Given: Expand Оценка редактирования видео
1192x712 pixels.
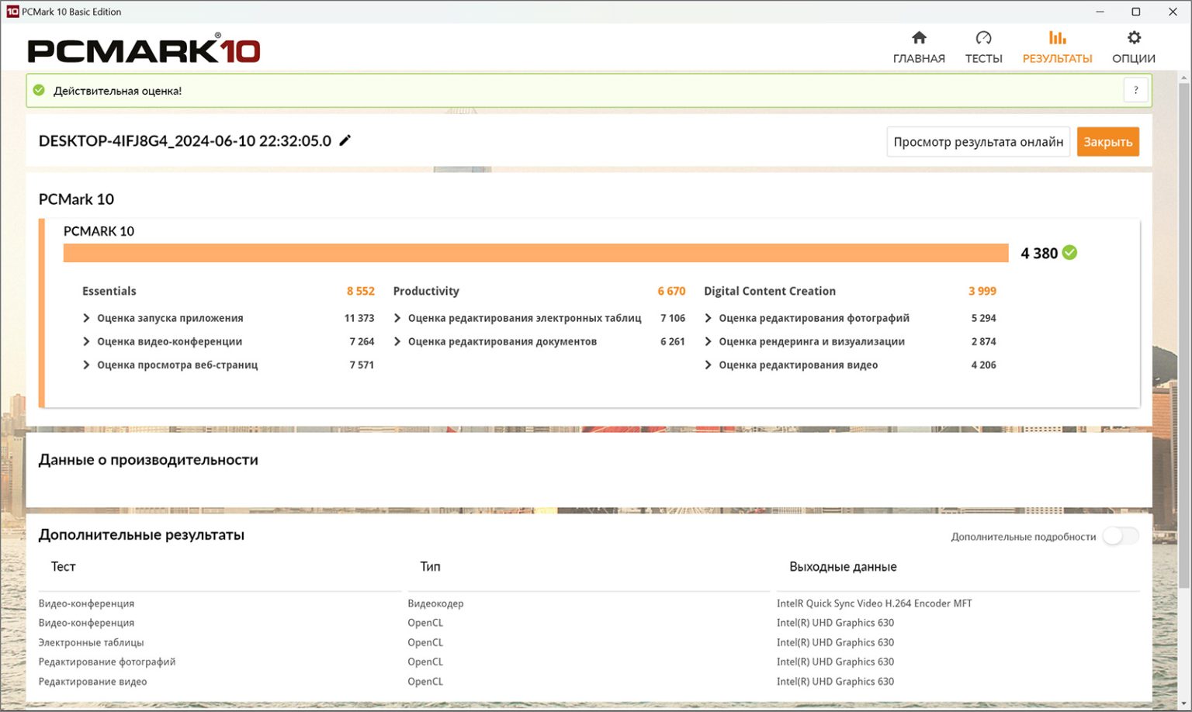Looking at the screenshot, I should (708, 365).
